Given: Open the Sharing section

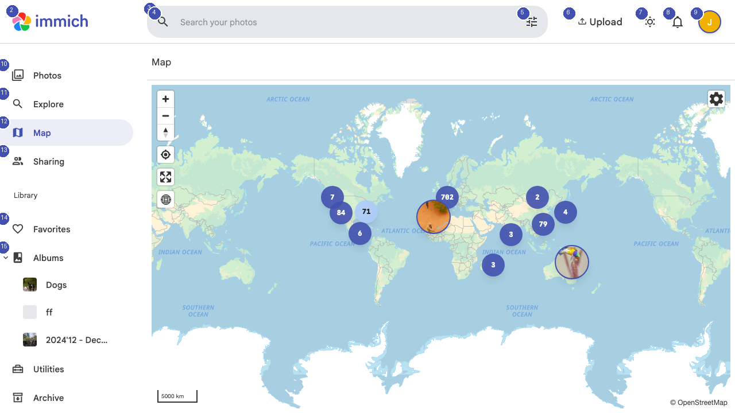Looking at the screenshot, I should pos(48,161).
